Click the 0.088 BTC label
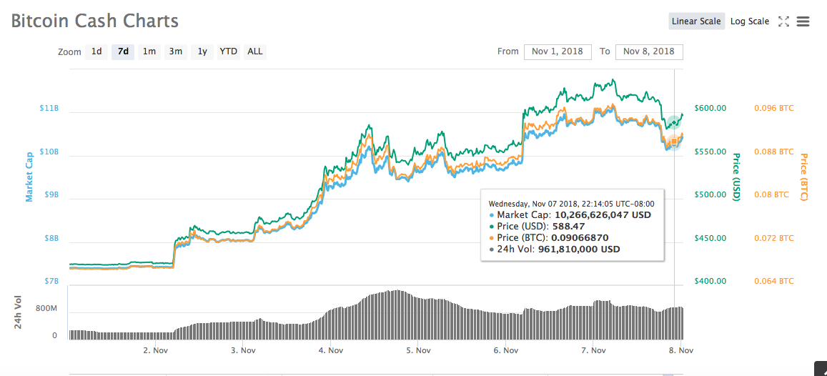The width and height of the screenshot is (827, 376). pos(773,152)
